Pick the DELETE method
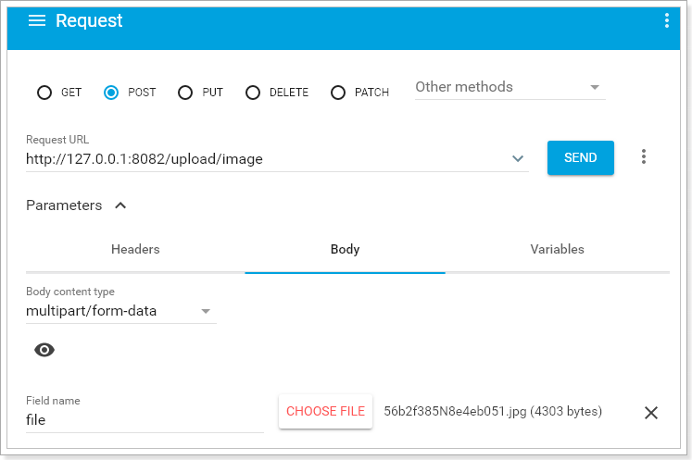Viewport: 692px width, 460px height. [x=253, y=93]
